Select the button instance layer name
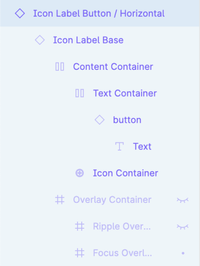This screenshot has width=200, height=266. pos(127,120)
